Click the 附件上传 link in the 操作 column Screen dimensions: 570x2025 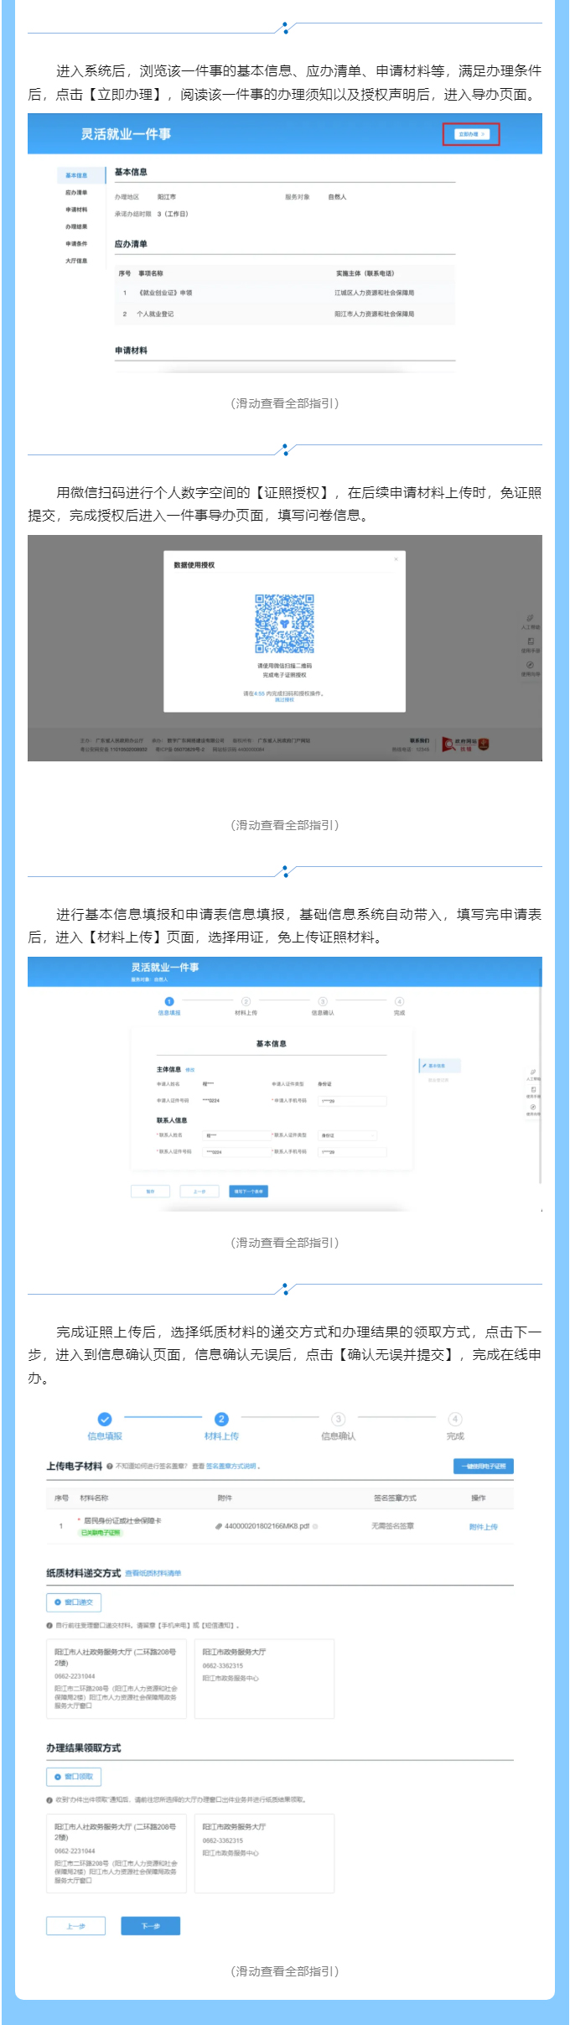(484, 1527)
